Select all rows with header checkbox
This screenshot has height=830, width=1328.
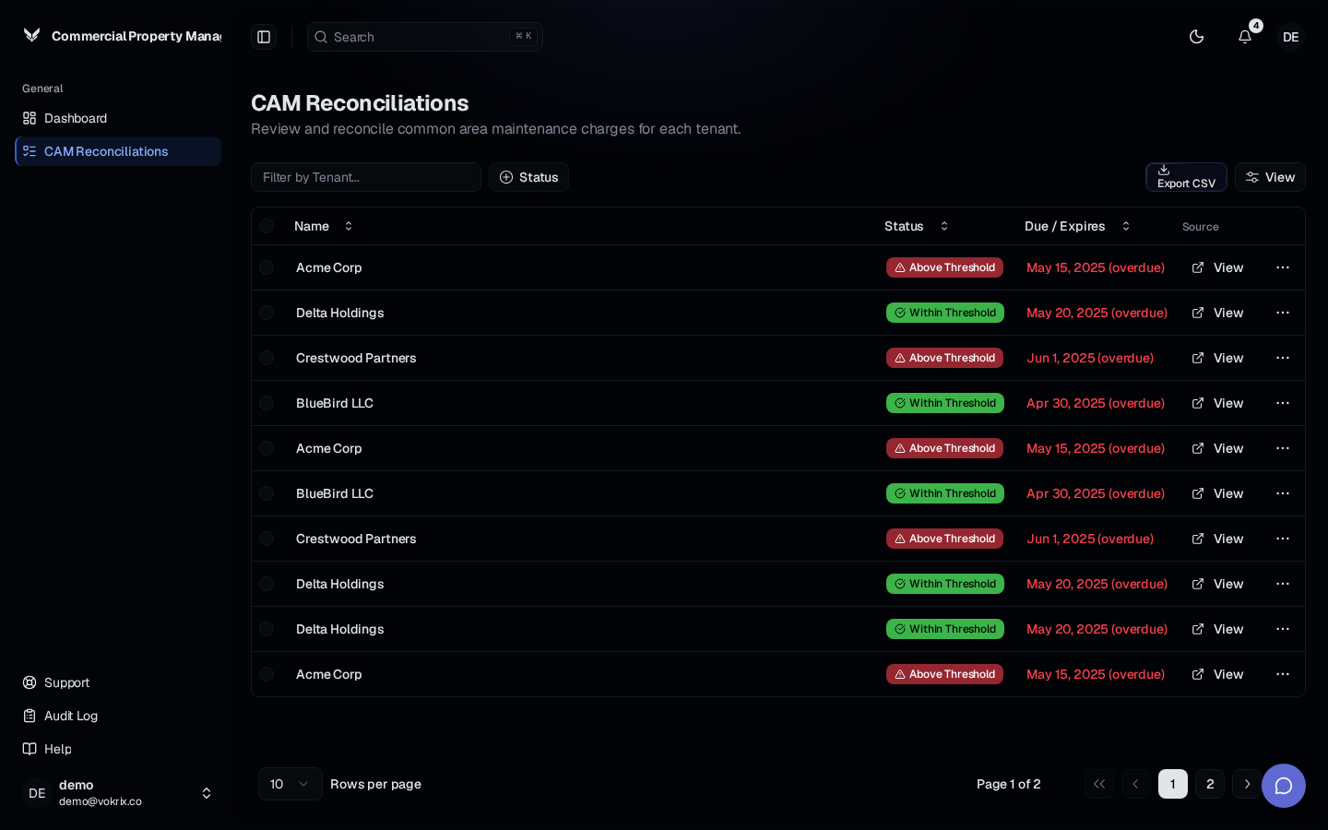tap(267, 226)
